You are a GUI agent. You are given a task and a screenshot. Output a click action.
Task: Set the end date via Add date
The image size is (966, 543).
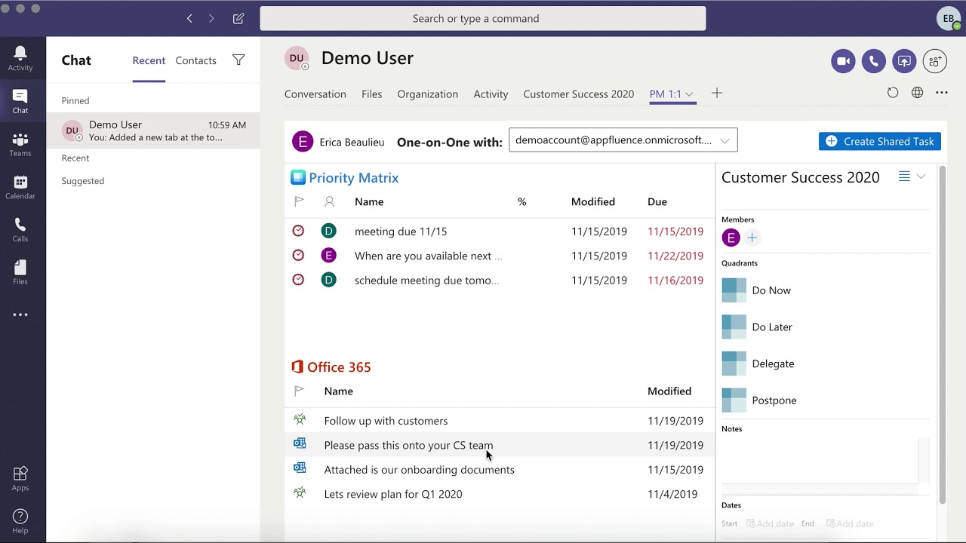(850, 524)
